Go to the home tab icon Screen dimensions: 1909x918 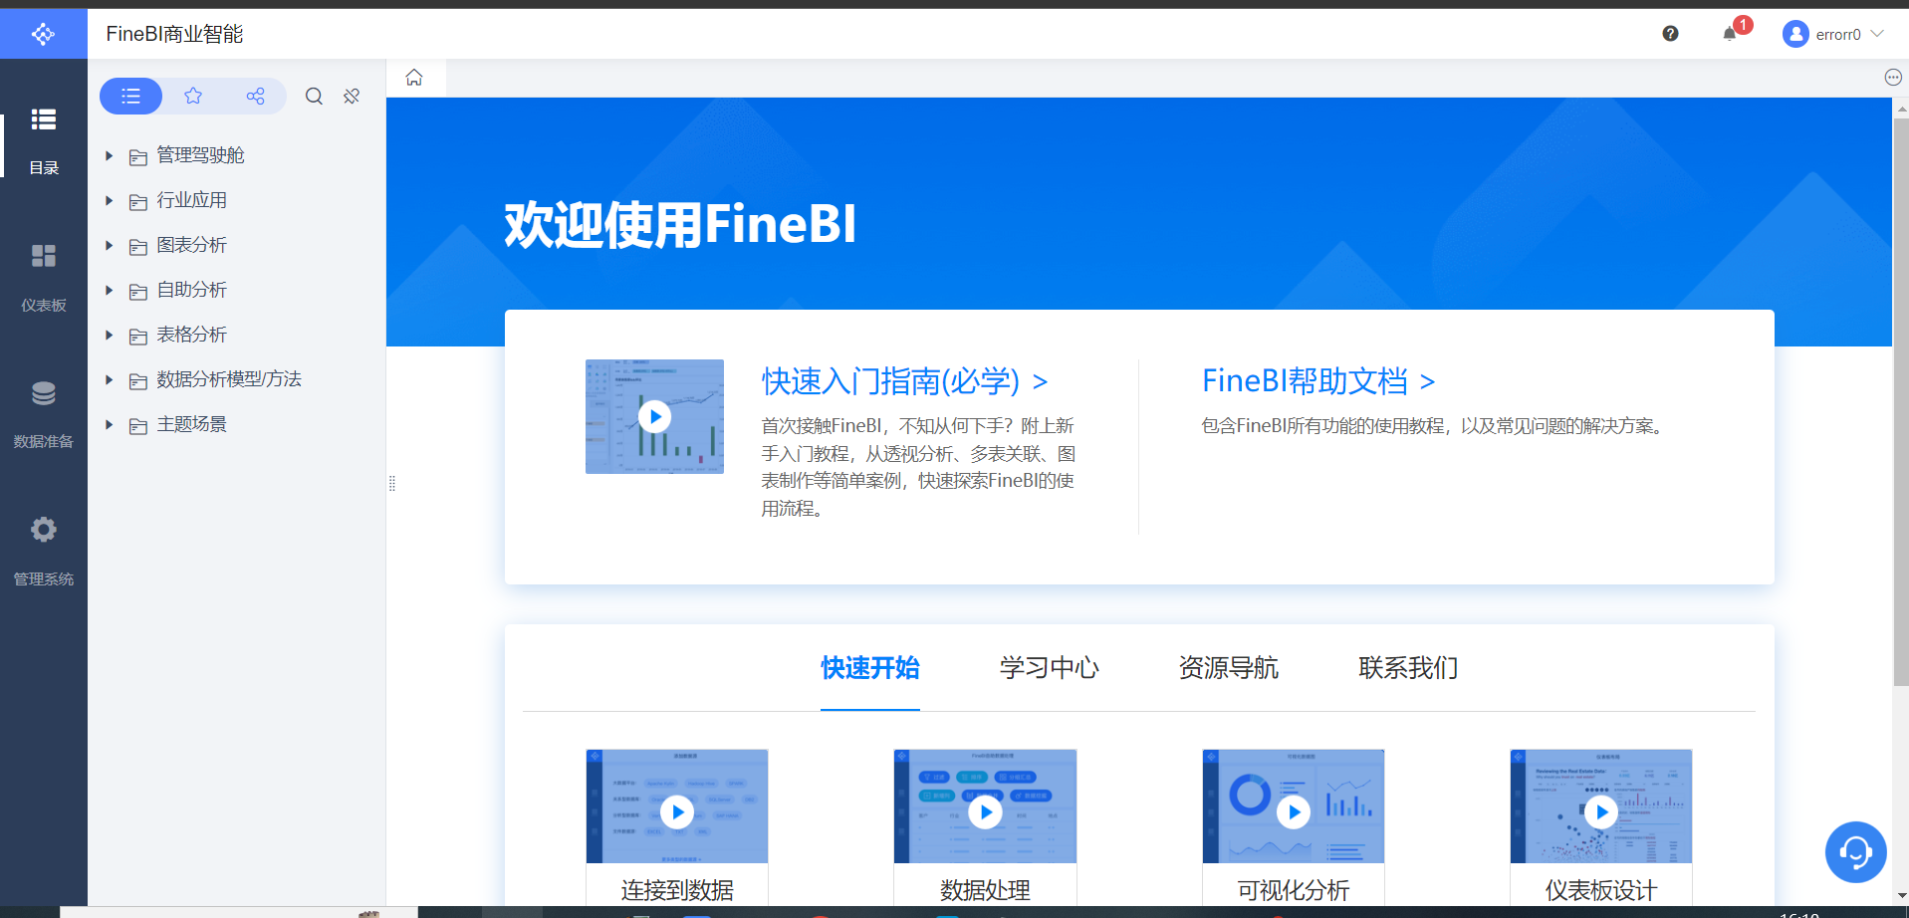[414, 78]
